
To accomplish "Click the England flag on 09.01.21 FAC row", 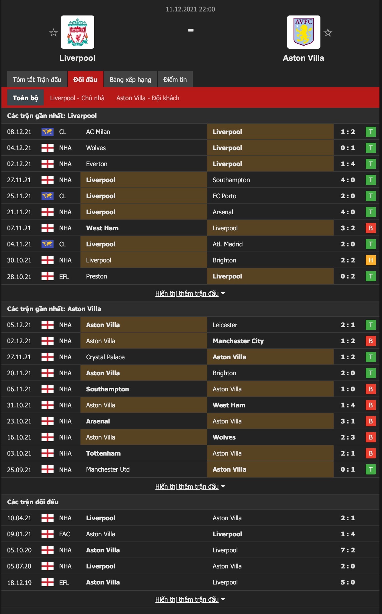I will pyautogui.click(x=48, y=534).
